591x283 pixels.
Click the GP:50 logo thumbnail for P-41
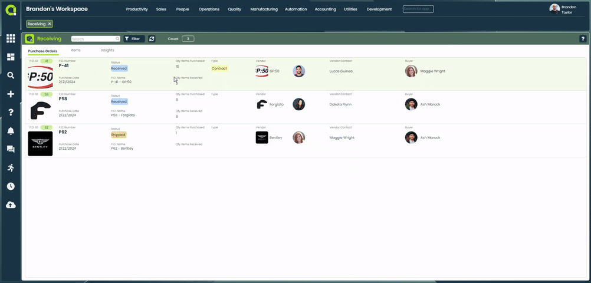click(40, 77)
